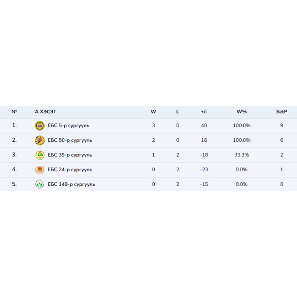Click the W% column header

click(241, 112)
